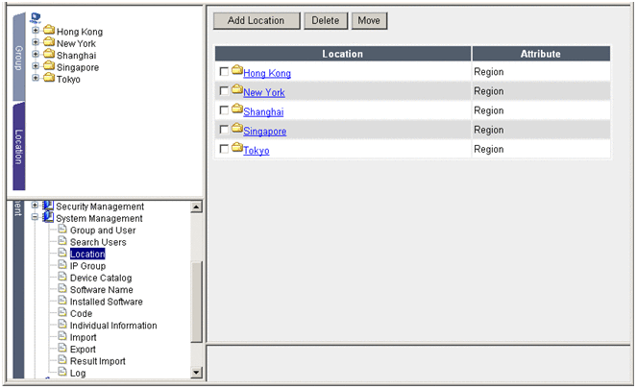The image size is (637, 389).
Task: Click the Shanghai folder icon in the table
Action: 236,109
